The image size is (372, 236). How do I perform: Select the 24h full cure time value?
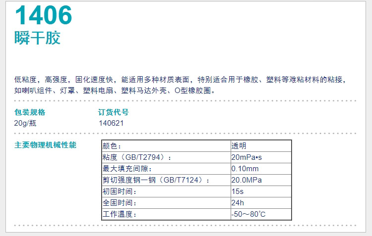tap(238, 203)
